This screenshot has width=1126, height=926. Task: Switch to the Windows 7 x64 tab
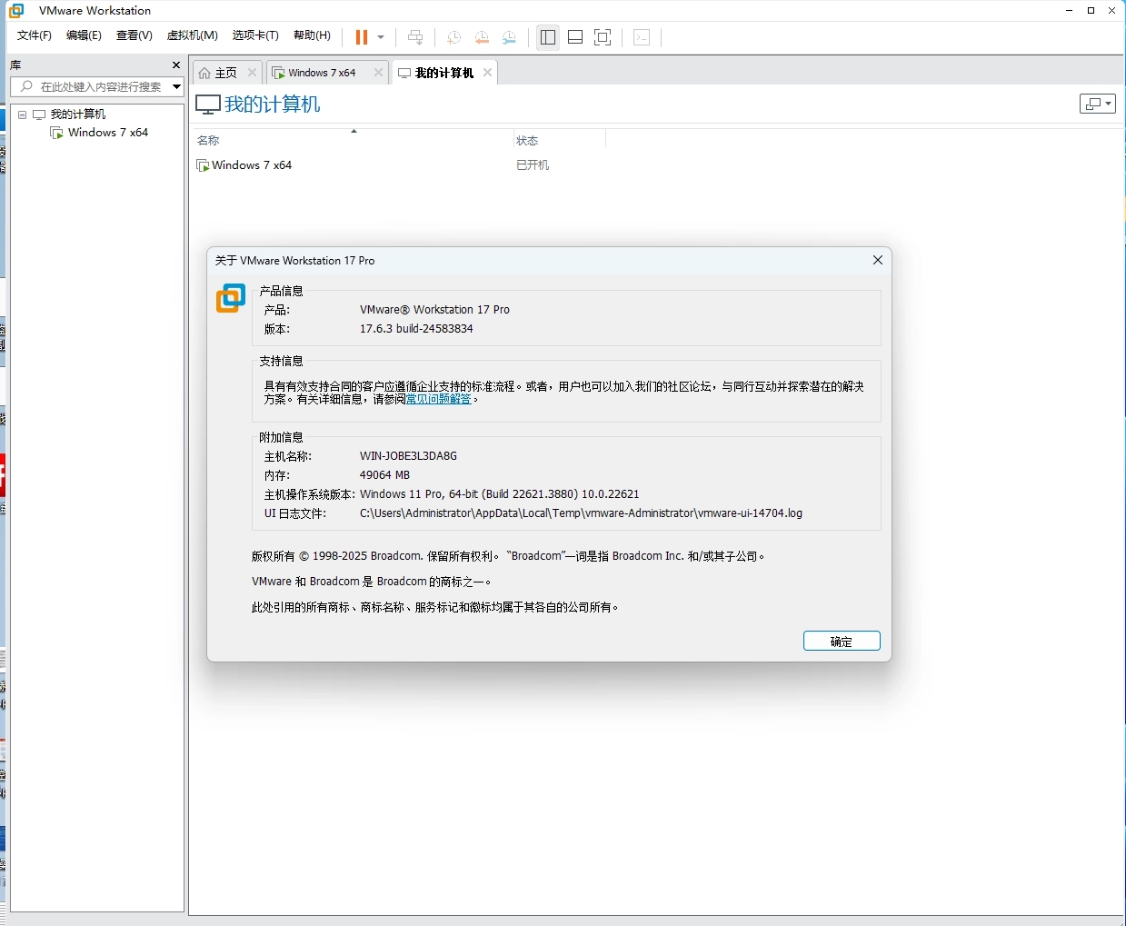click(322, 73)
